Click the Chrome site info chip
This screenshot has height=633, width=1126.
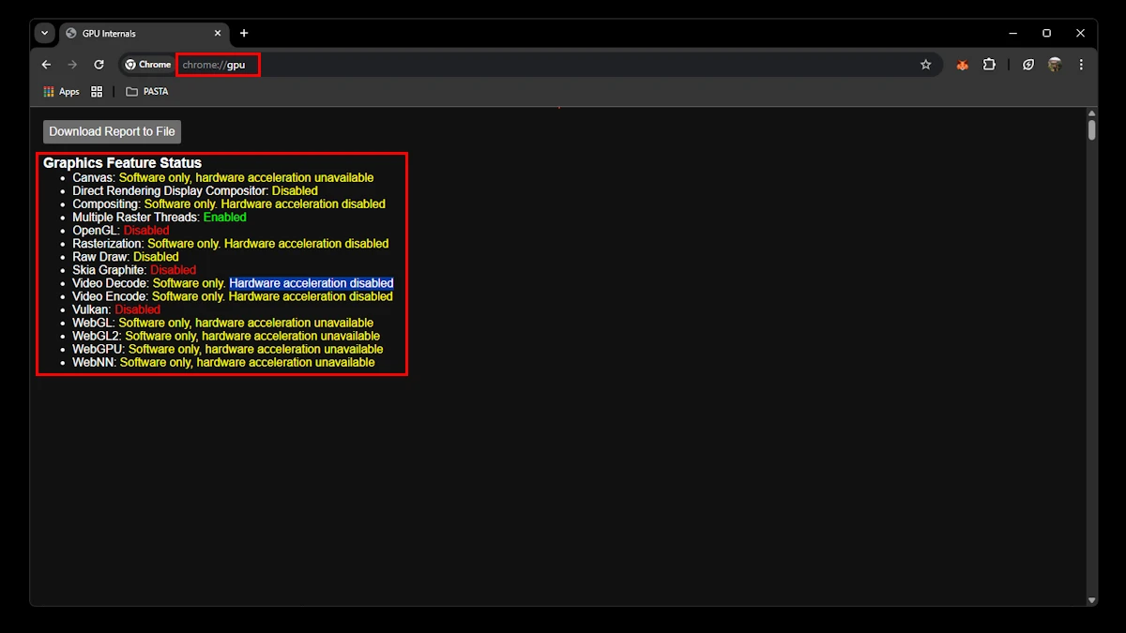pyautogui.click(x=148, y=65)
